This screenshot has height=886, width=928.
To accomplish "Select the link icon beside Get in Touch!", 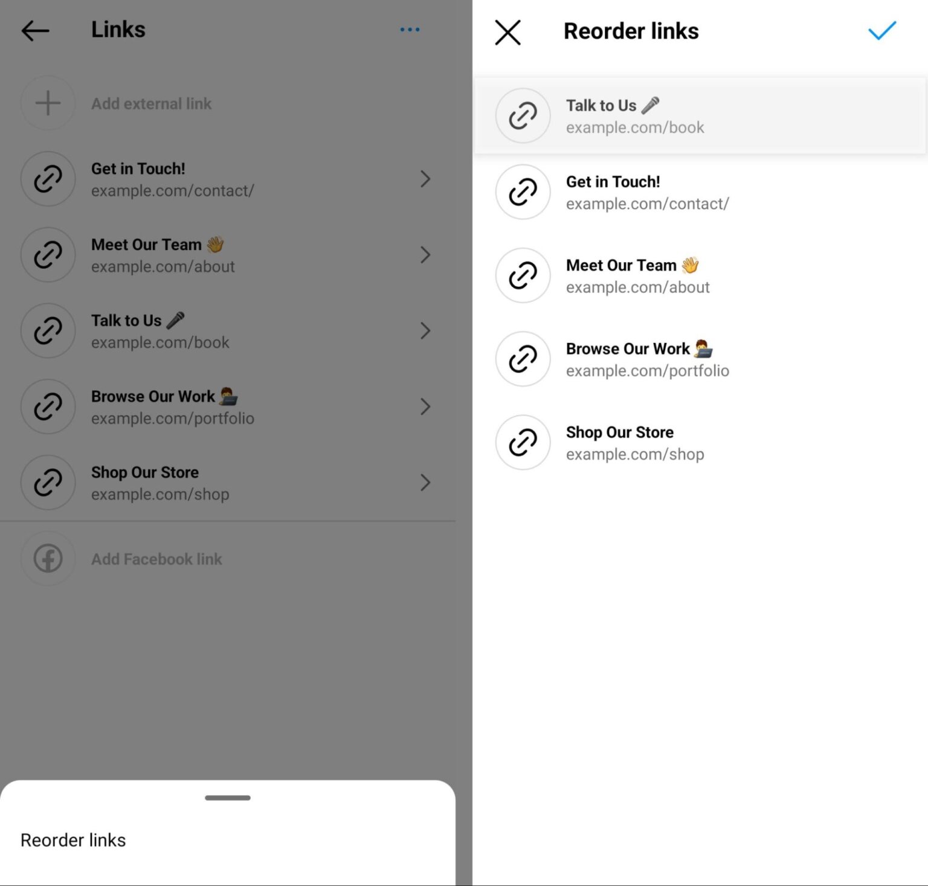I will pyautogui.click(x=48, y=179).
